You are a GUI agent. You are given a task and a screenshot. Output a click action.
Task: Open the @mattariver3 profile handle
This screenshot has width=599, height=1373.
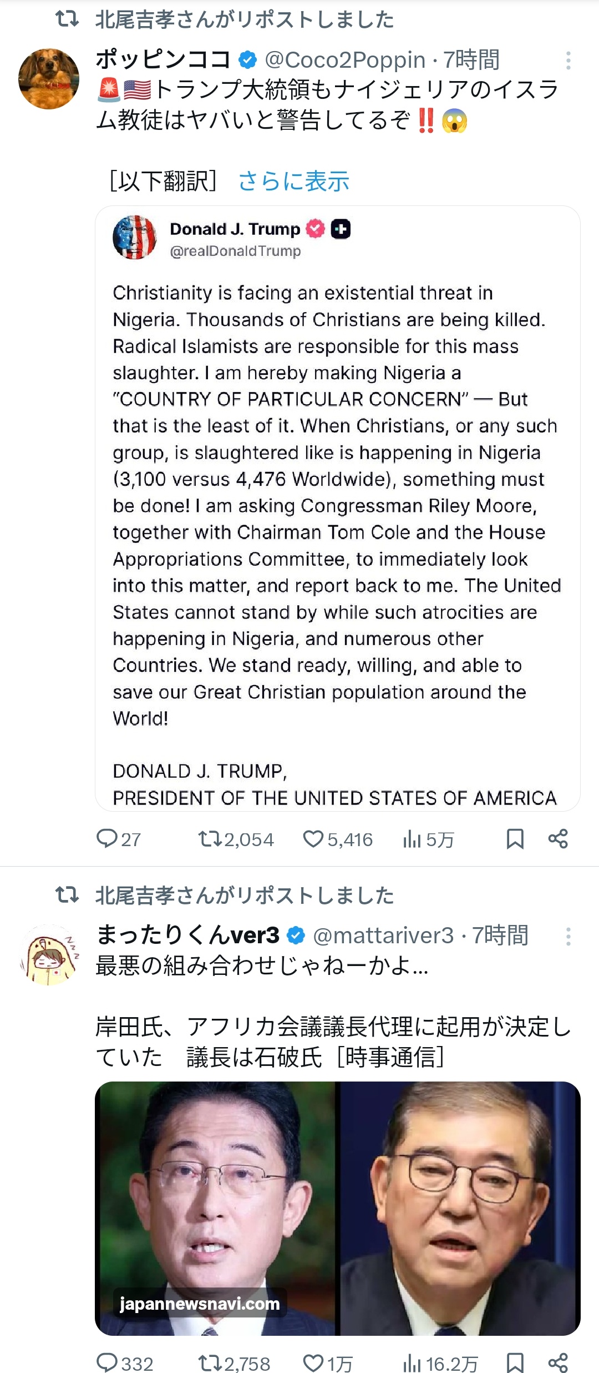383,936
